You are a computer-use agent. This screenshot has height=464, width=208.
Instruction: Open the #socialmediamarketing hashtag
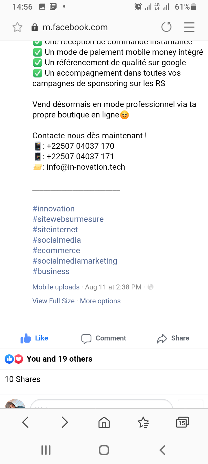75,261
